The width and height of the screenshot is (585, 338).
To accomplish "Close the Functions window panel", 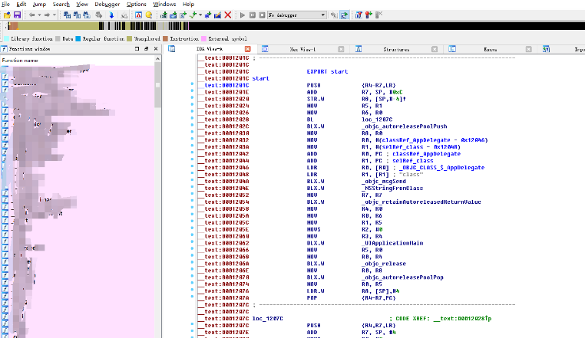I will click(156, 49).
